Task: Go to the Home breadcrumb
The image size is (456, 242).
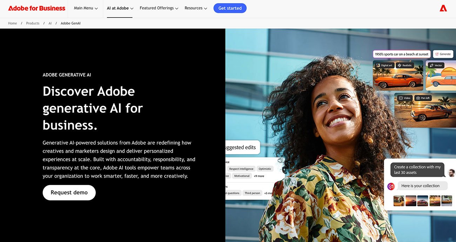Action: 13,23
